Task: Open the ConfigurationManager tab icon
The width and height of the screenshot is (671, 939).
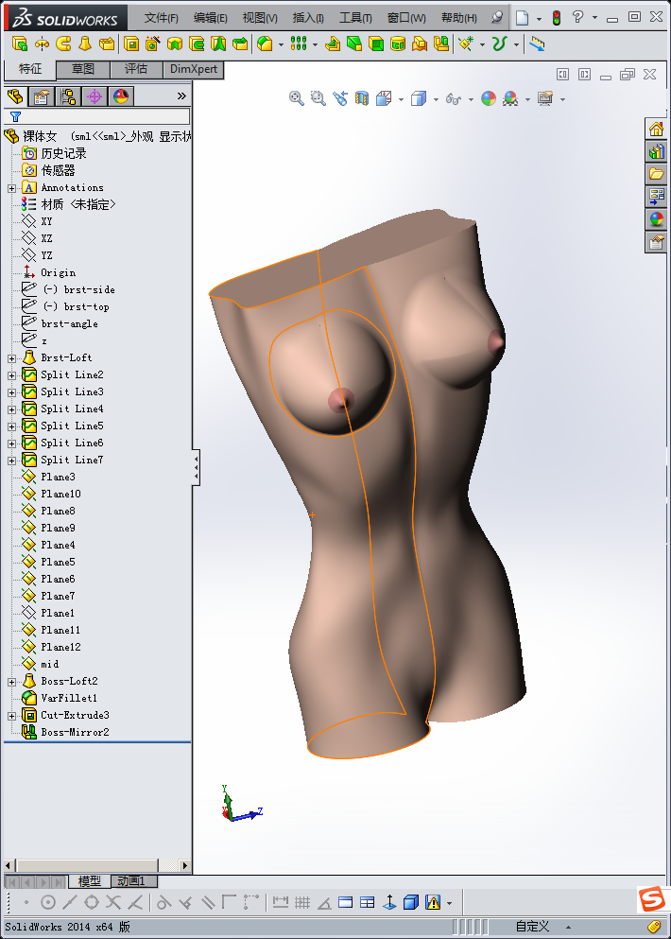Action: [x=68, y=96]
